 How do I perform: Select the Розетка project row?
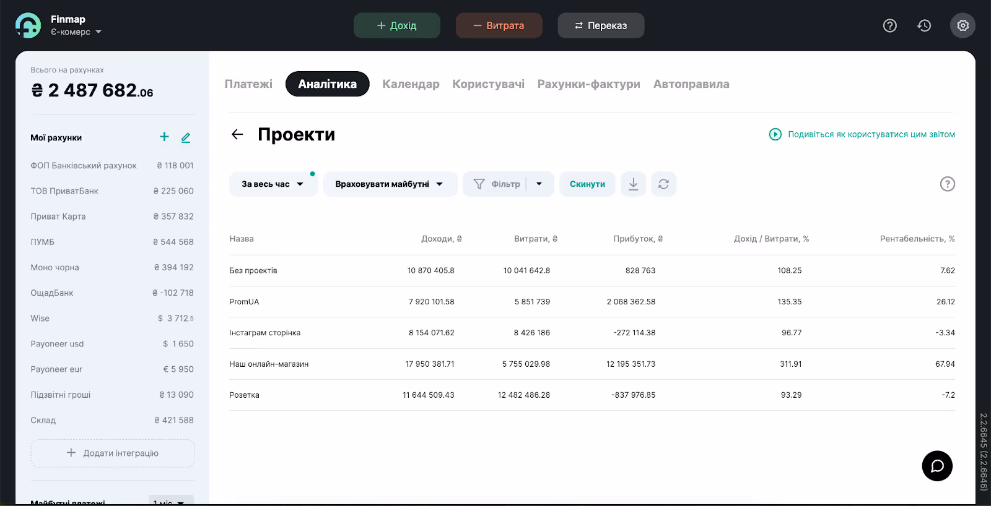592,395
